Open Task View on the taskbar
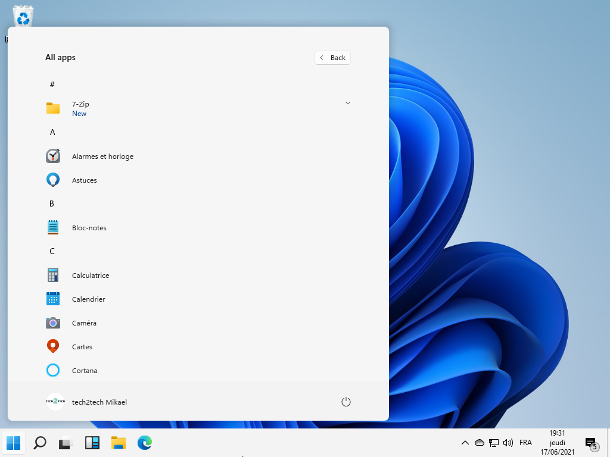Image resolution: width=610 pixels, height=457 pixels. point(66,443)
